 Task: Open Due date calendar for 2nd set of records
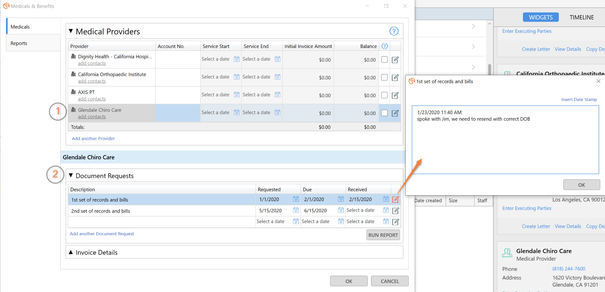point(341,210)
